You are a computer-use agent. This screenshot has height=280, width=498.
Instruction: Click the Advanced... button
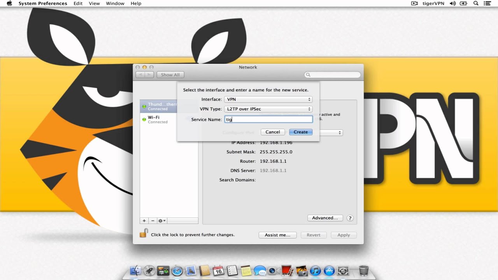pos(325,218)
